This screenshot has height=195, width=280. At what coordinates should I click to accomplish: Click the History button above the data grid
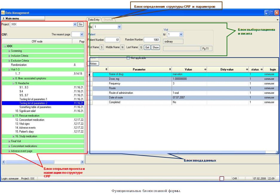click(x=93, y=63)
